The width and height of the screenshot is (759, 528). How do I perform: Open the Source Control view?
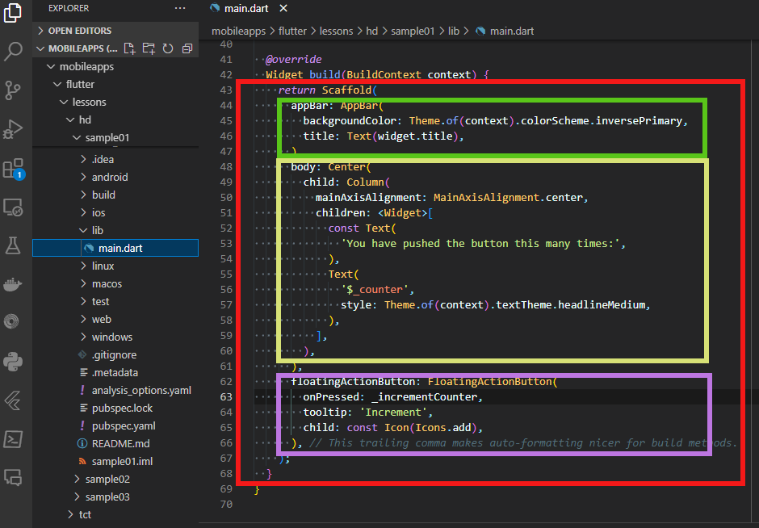coord(13,90)
